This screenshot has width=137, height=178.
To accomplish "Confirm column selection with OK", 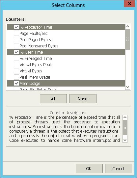I will click(89, 168).
